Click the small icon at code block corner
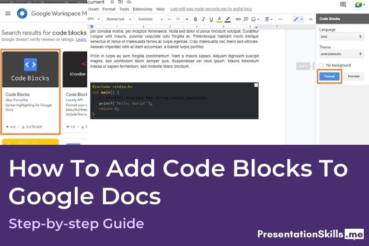The height and width of the screenshot is (246, 369). click(x=256, y=85)
